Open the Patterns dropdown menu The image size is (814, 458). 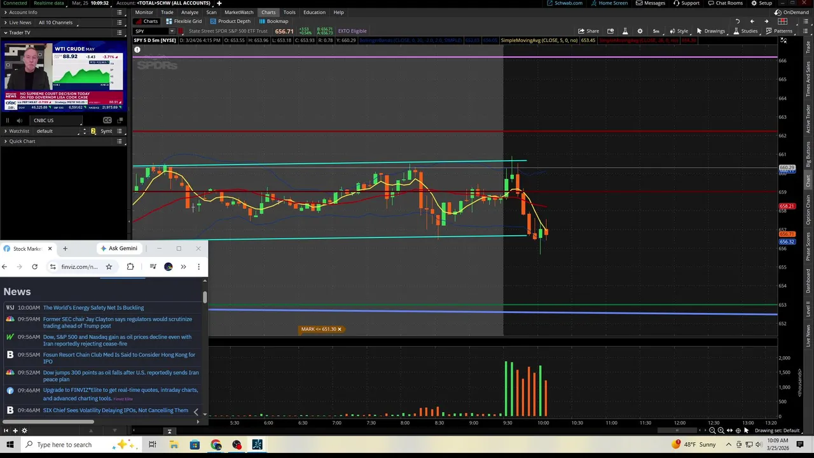[x=779, y=31]
